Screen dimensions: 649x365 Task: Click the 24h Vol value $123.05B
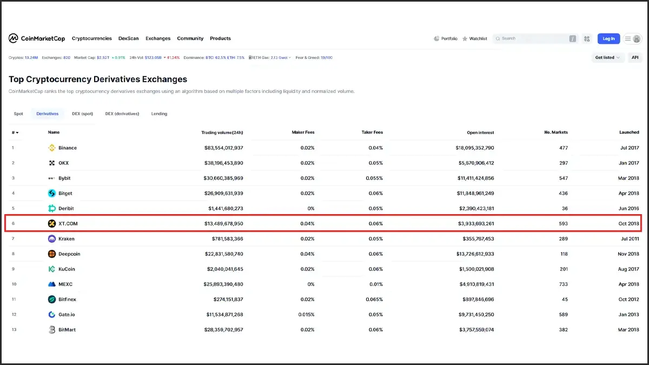point(154,57)
